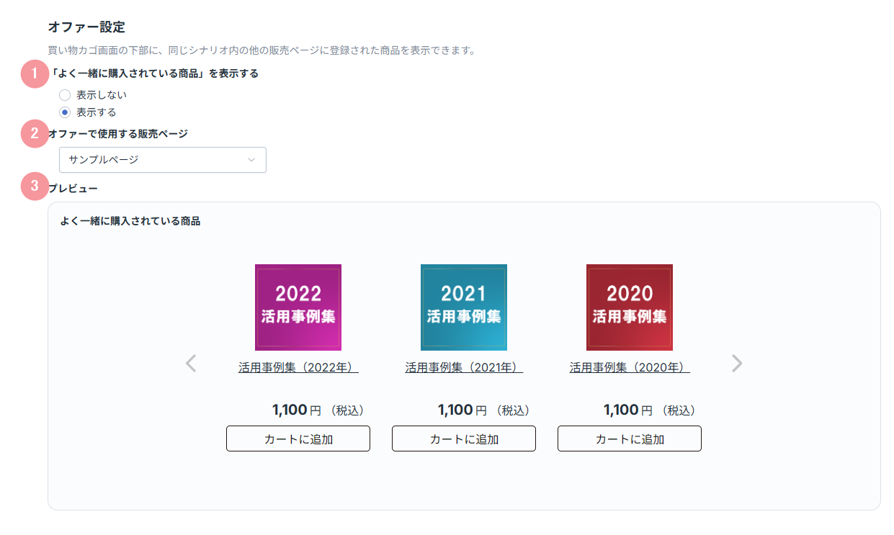Image resolution: width=894 pixels, height=535 pixels.
Task: Show next products with right carousel arrow
Action: coord(736,364)
